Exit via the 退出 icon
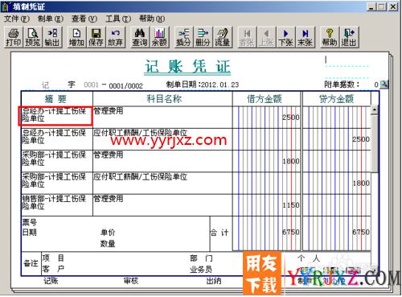 [x=349, y=37]
